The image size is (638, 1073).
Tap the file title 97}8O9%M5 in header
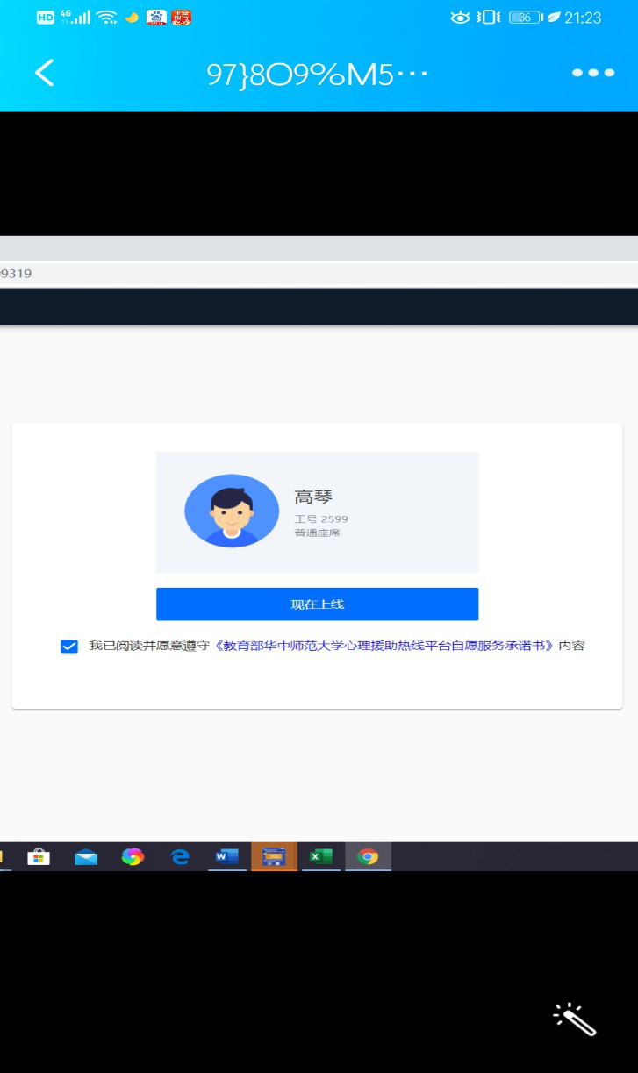click(317, 74)
